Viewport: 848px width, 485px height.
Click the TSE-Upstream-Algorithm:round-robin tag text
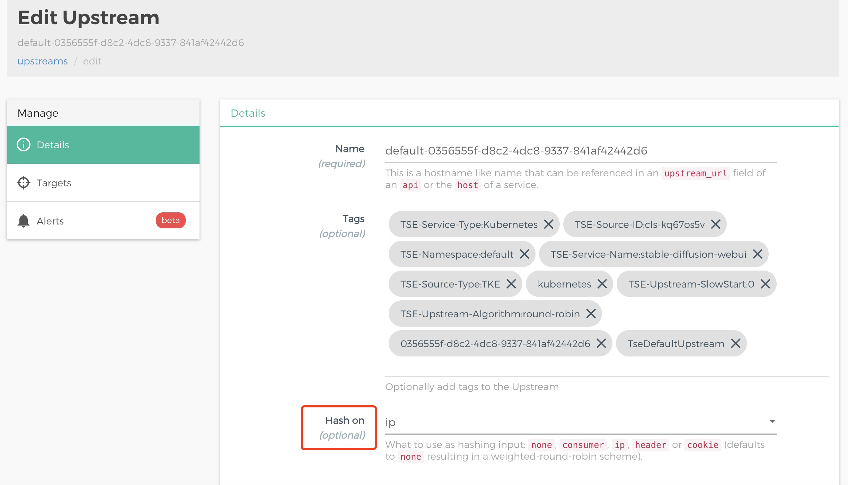(490, 314)
